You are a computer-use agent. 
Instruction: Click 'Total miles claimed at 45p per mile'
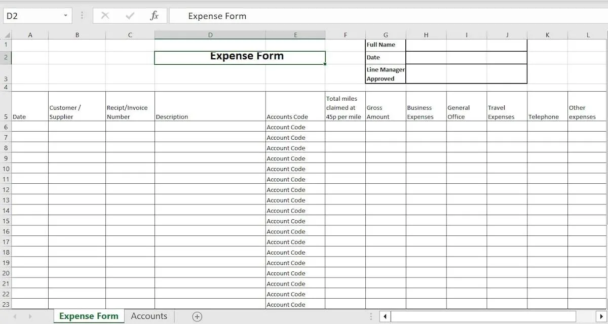[346, 106]
